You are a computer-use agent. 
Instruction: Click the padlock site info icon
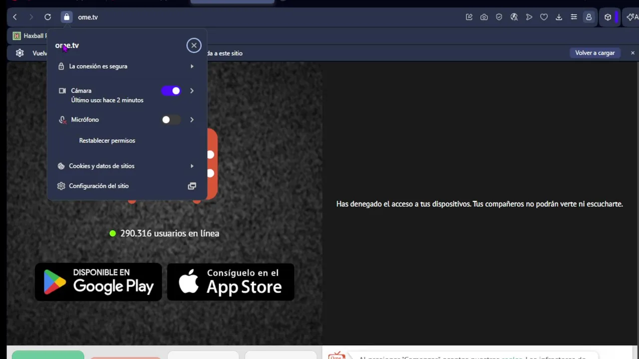66,17
